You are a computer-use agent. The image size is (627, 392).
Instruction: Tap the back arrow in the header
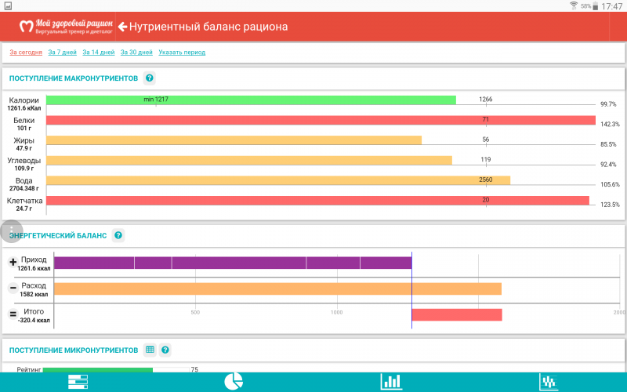tap(122, 27)
